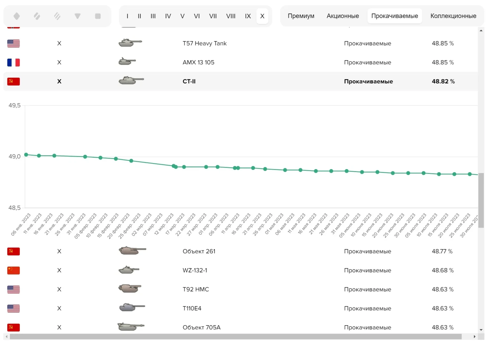
Task: Toggle tier IX filter
Action: (x=248, y=16)
